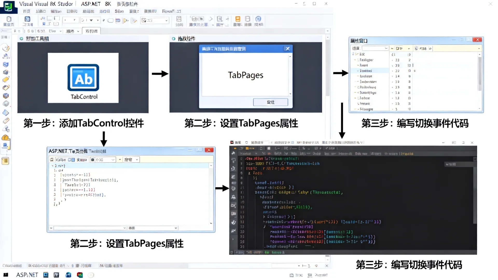Collapse the Loohton node in properties tree

coord(355,98)
